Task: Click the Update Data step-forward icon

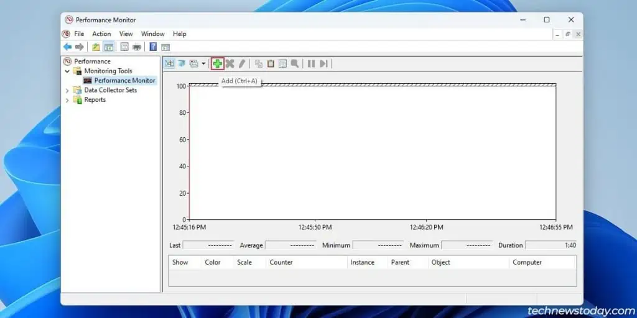Action: 323,63
